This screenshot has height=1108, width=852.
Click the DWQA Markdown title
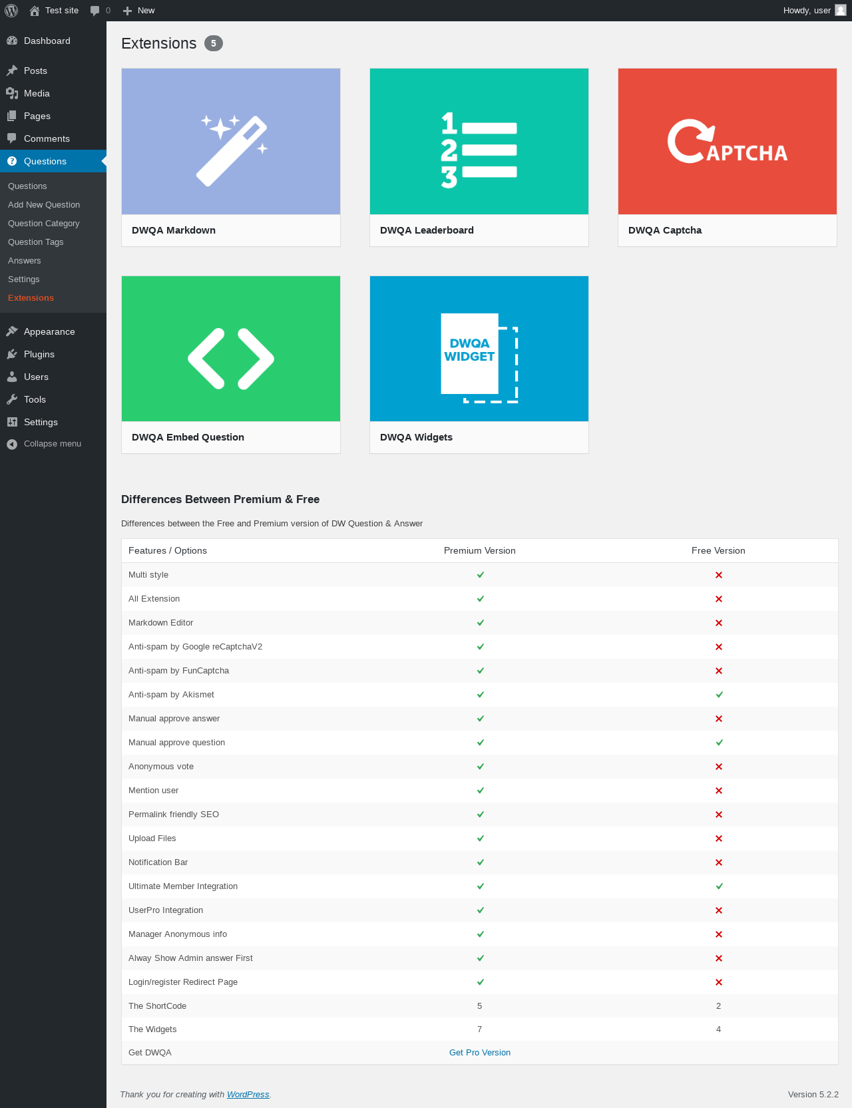pyautogui.click(x=174, y=230)
